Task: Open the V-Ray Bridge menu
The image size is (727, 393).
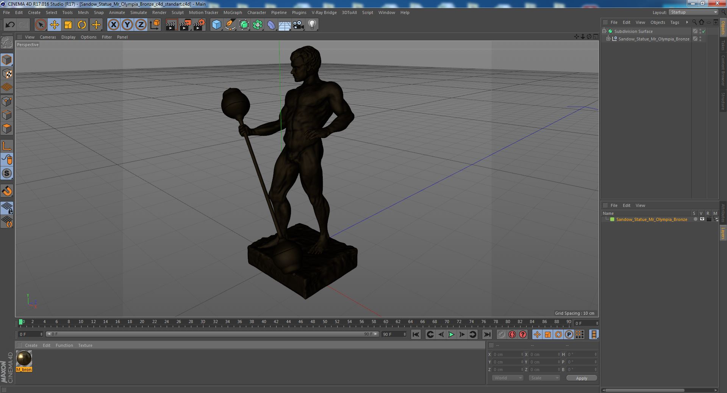Action: (x=324, y=12)
